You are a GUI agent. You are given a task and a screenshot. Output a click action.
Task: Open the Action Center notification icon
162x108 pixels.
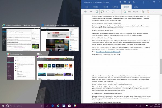pos(147,106)
